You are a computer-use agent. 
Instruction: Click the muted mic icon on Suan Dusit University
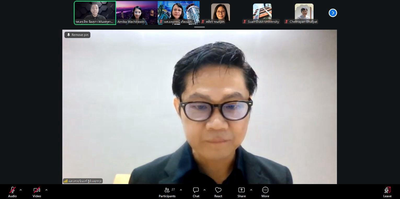245,22
